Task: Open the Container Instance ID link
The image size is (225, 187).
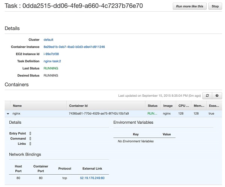Action: pos(74,47)
